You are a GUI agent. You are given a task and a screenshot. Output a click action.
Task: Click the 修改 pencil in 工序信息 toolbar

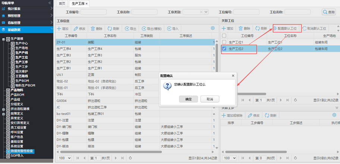[x=76, y=29]
